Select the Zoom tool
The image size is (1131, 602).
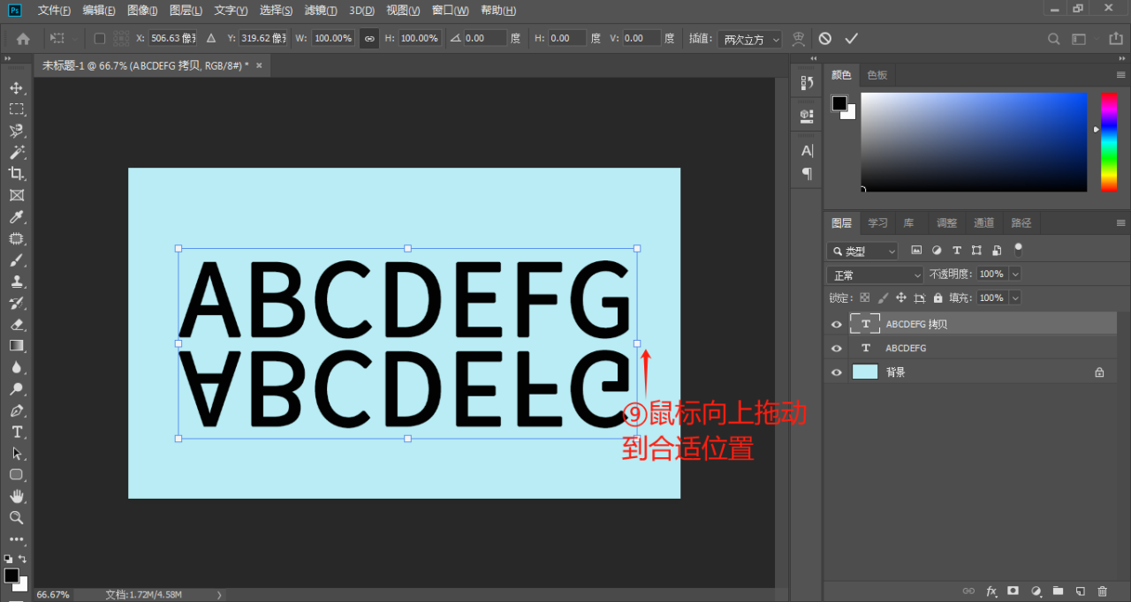16,518
